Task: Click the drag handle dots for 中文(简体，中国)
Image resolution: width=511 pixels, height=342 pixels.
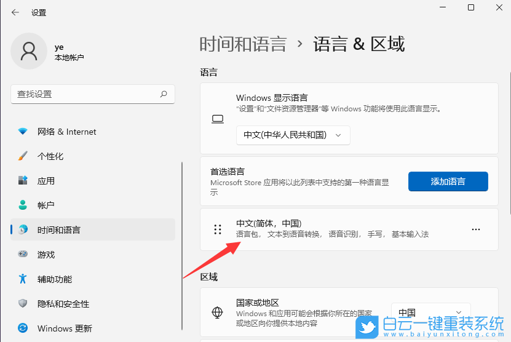Action: pos(218,229)
